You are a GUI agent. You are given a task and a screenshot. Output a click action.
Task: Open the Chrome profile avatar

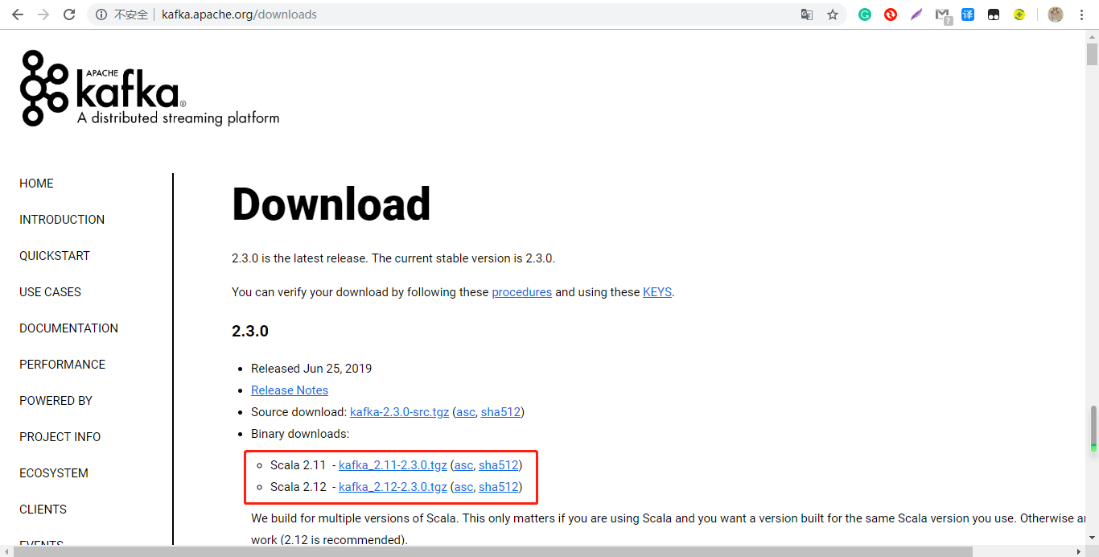(x=1056, y=14)
